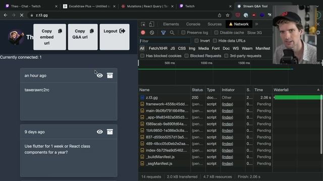Open initiator link for _buildManifest.js

[x=228, y=157]
